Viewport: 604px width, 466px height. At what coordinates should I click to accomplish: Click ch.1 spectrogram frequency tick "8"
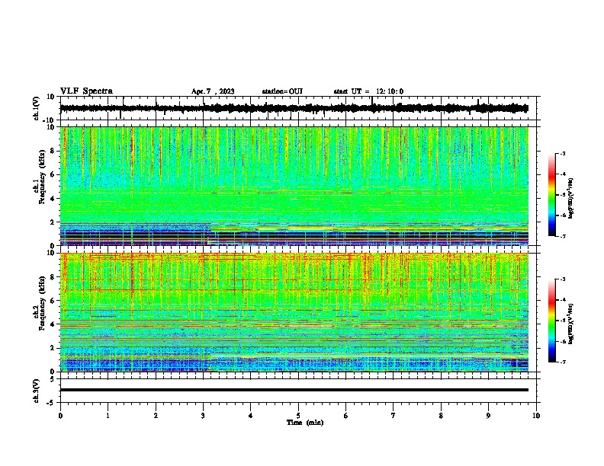[53, 151]
